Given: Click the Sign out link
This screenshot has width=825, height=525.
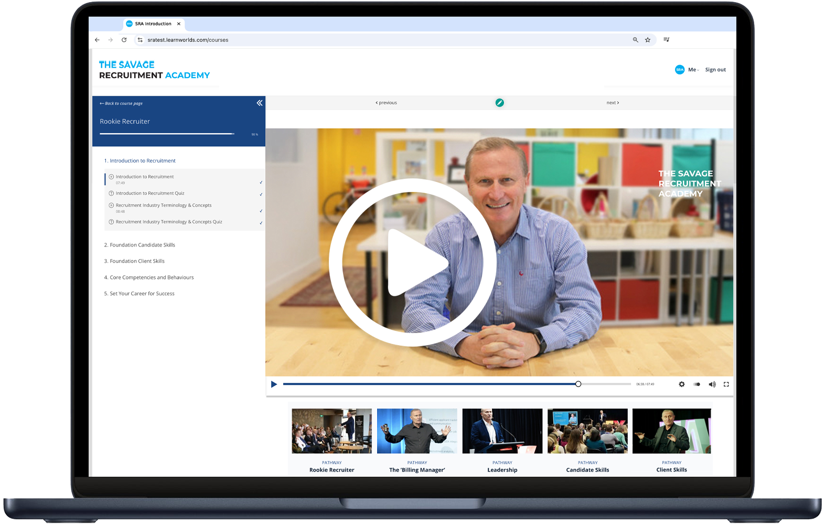Looking at the screenshot, I should [x=715, y=70].
